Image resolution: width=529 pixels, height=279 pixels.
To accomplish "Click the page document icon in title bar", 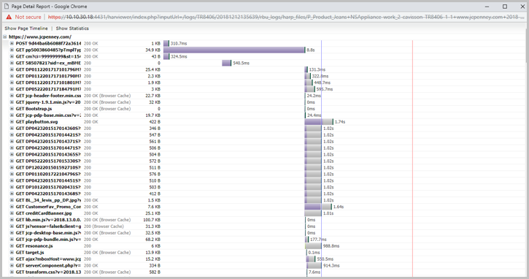I will (7, 6).
